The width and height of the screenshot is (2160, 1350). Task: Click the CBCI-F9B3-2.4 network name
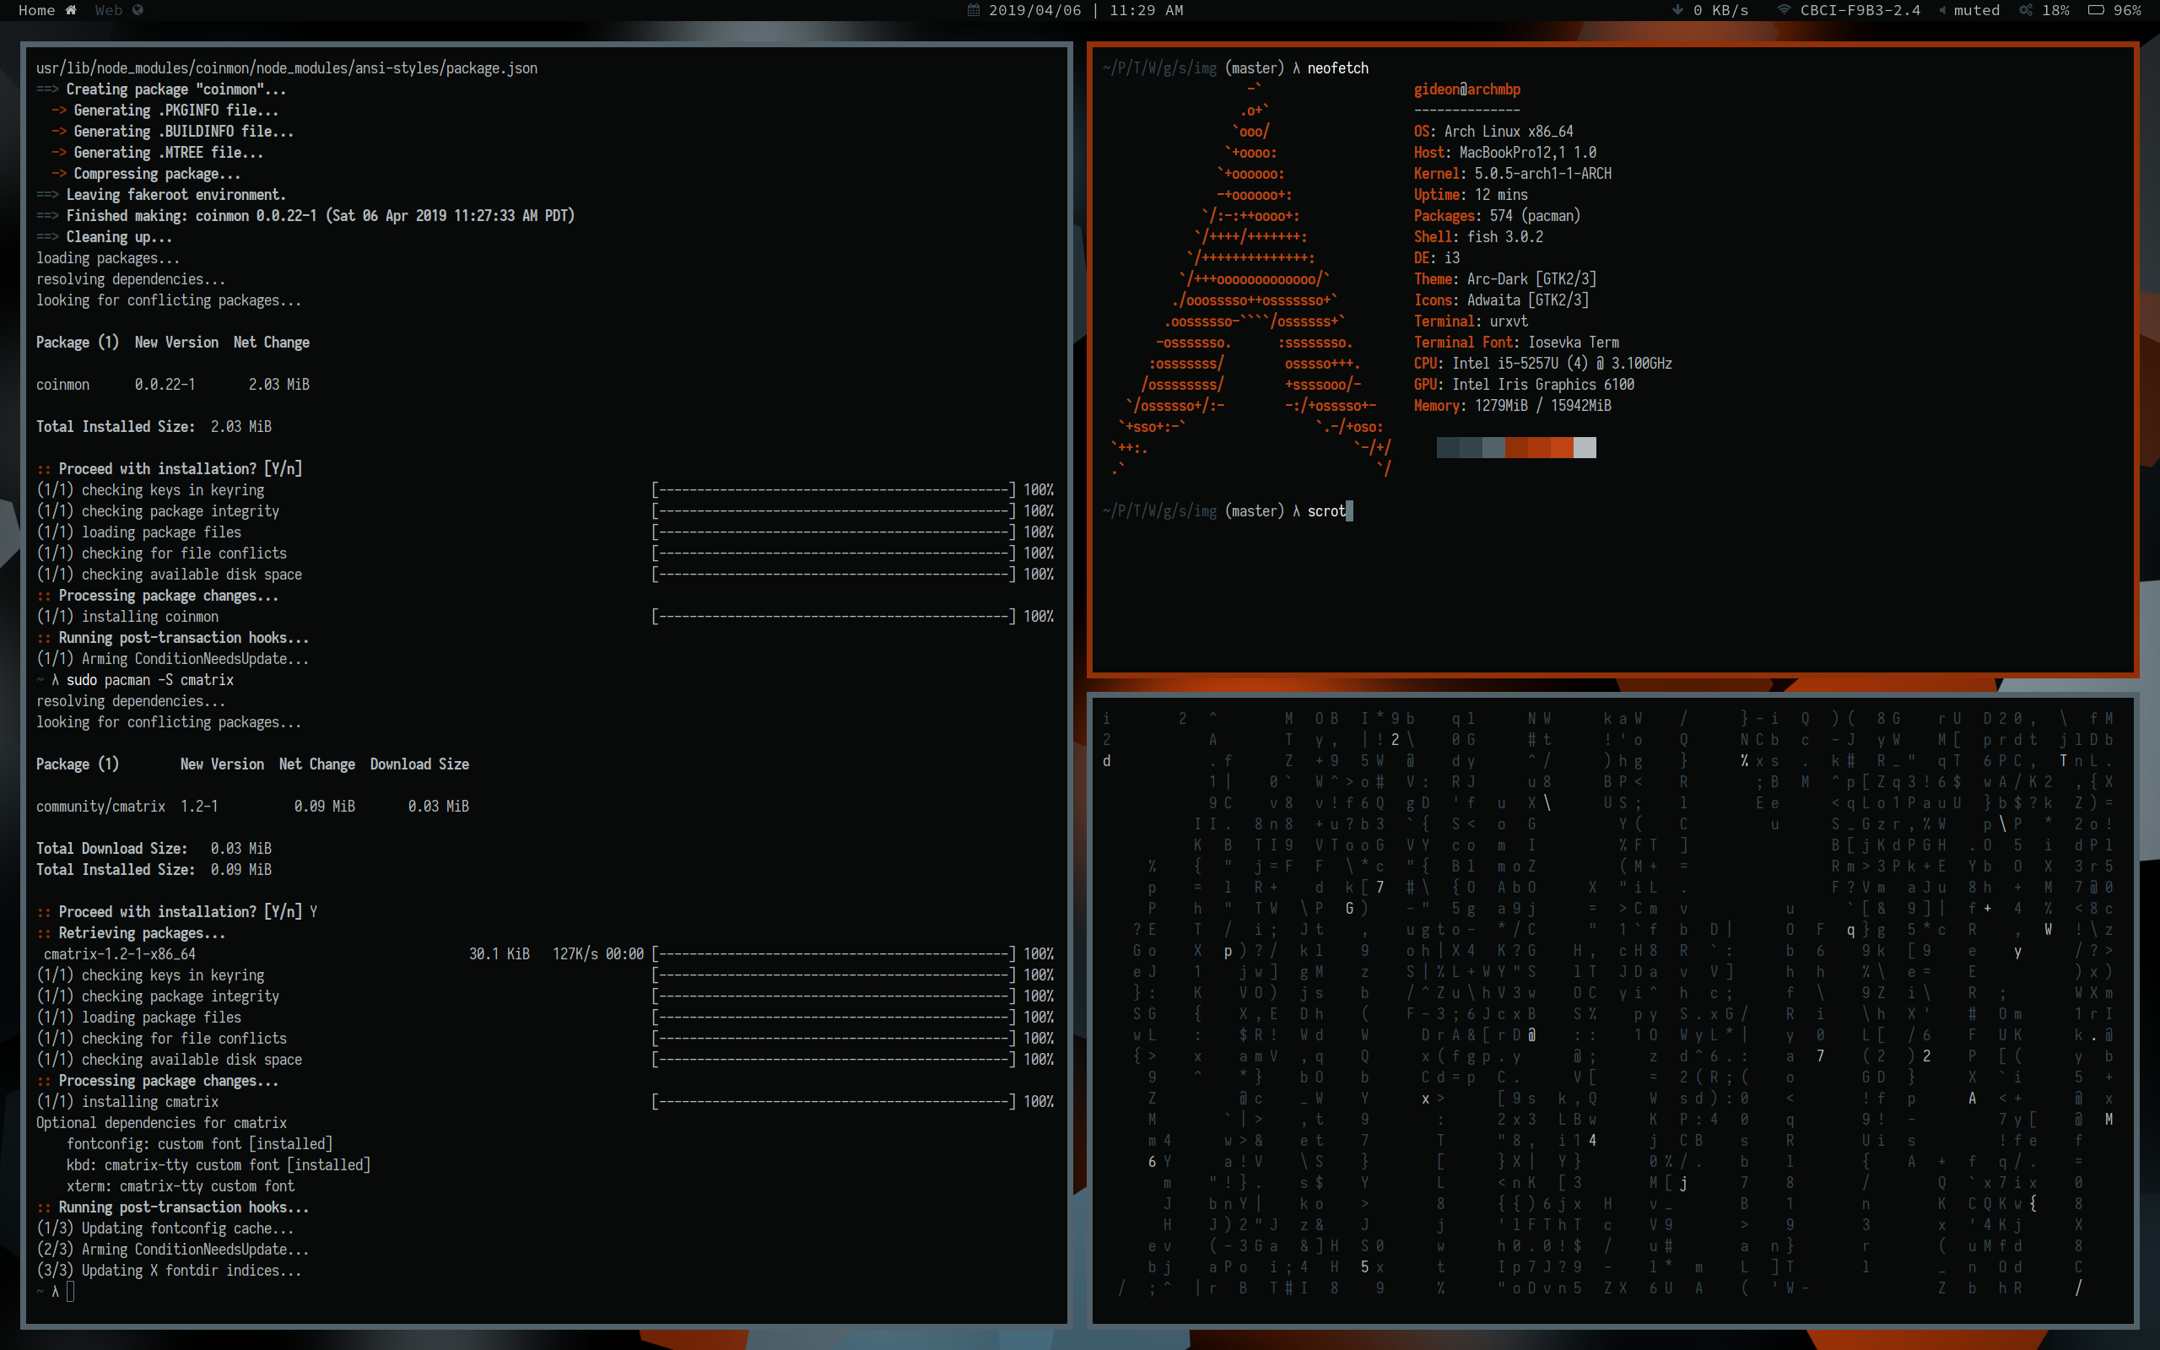1860,10
